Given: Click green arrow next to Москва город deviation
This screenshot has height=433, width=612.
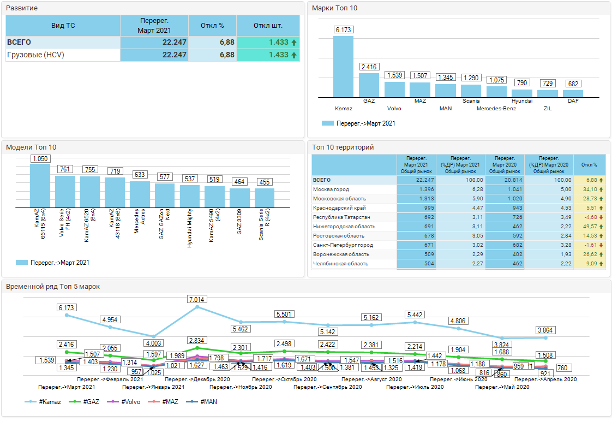Looking at the screenshot, I should (601, 189).
